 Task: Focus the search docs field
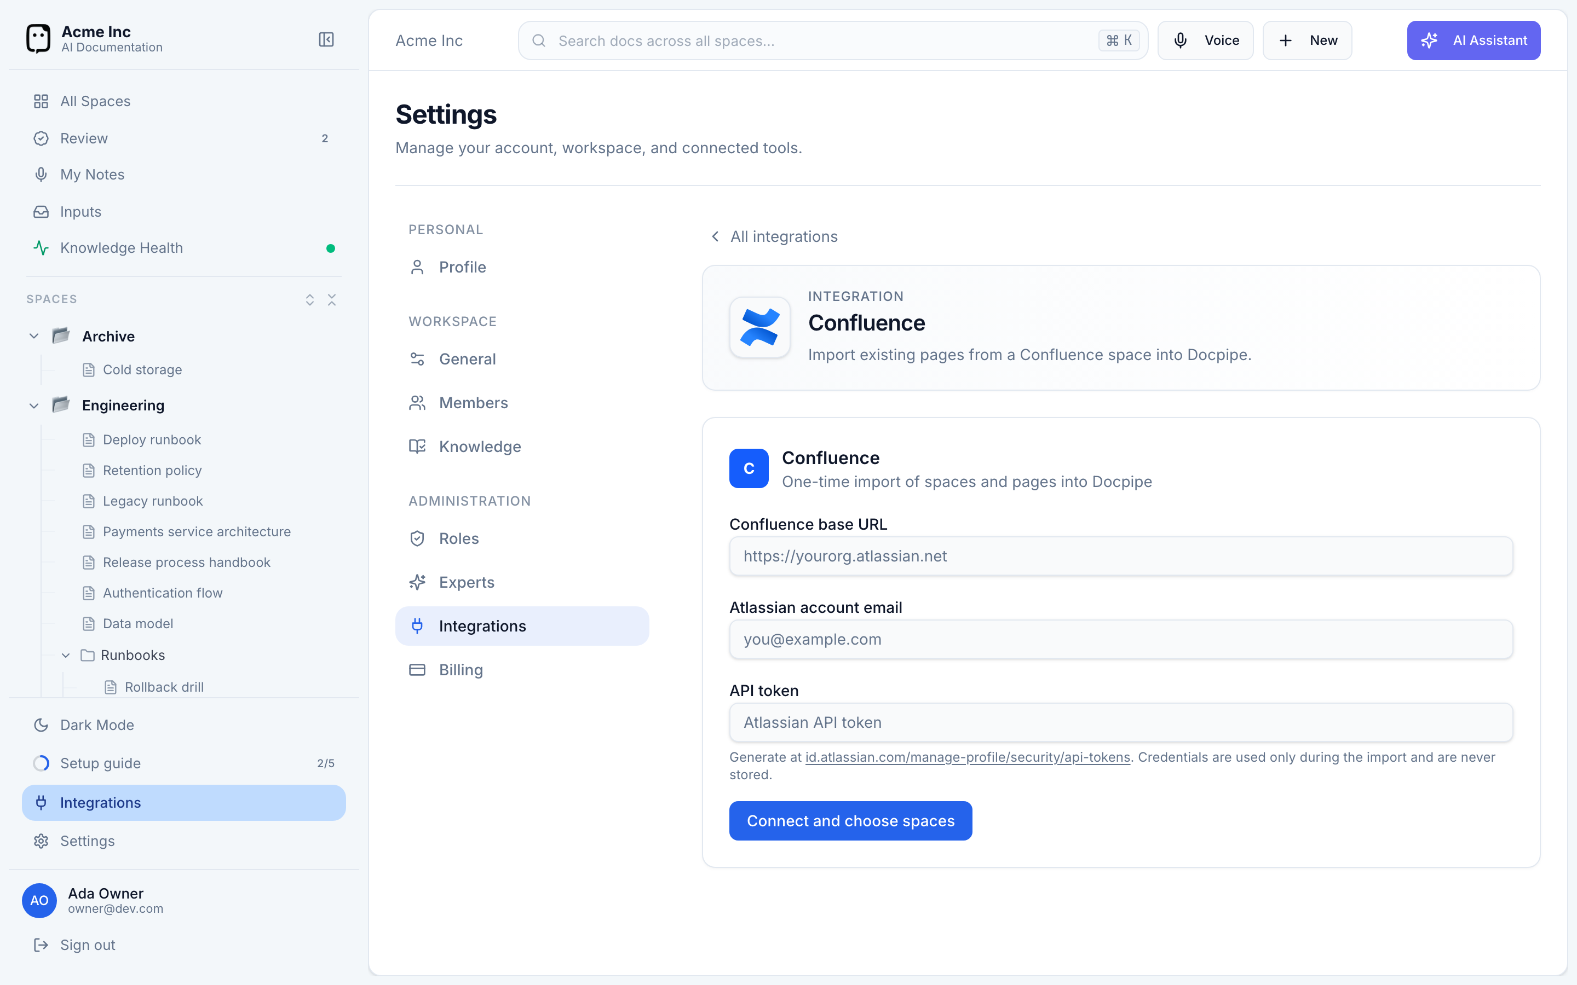point(833,40)
